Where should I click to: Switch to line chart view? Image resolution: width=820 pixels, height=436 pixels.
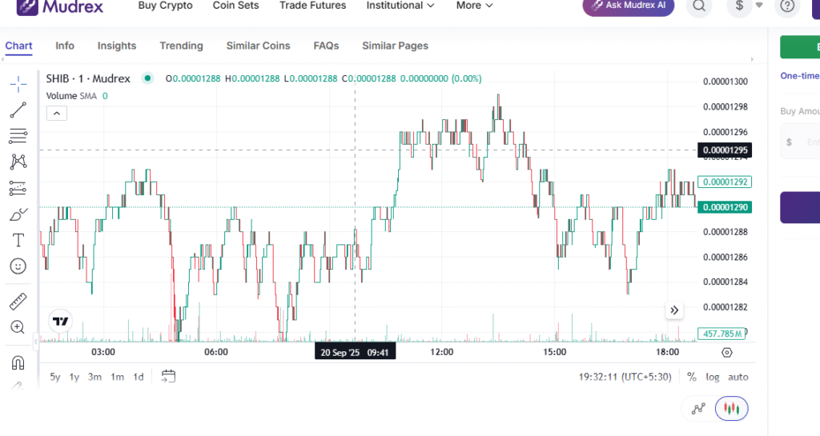(699, 408)
